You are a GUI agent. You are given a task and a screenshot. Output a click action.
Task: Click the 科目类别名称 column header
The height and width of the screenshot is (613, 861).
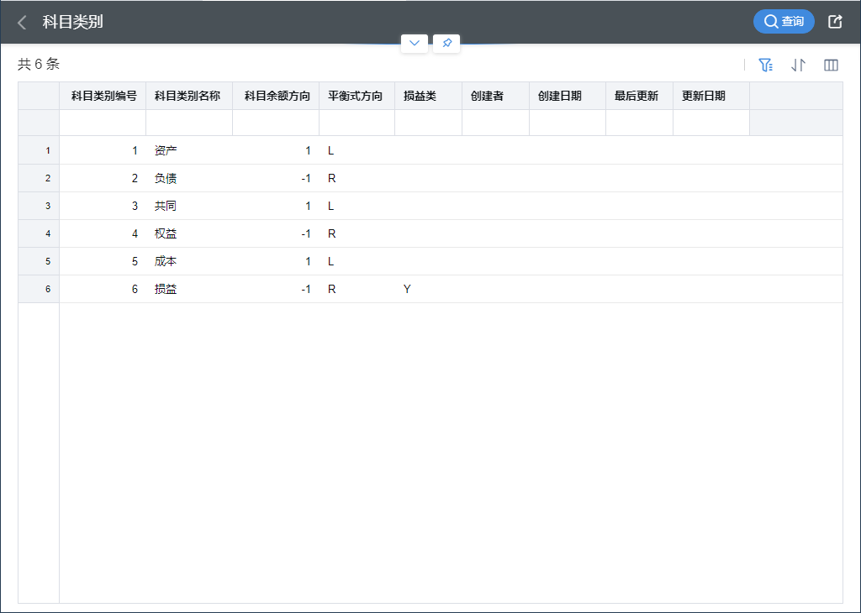click(189, 96)
